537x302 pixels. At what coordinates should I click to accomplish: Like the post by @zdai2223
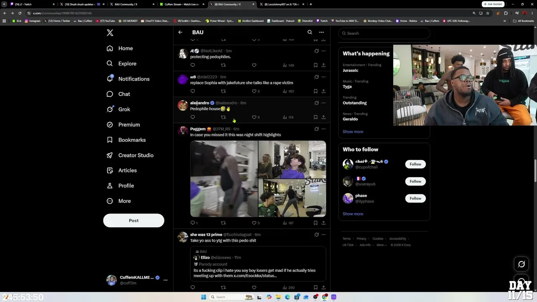click(255, 91)
